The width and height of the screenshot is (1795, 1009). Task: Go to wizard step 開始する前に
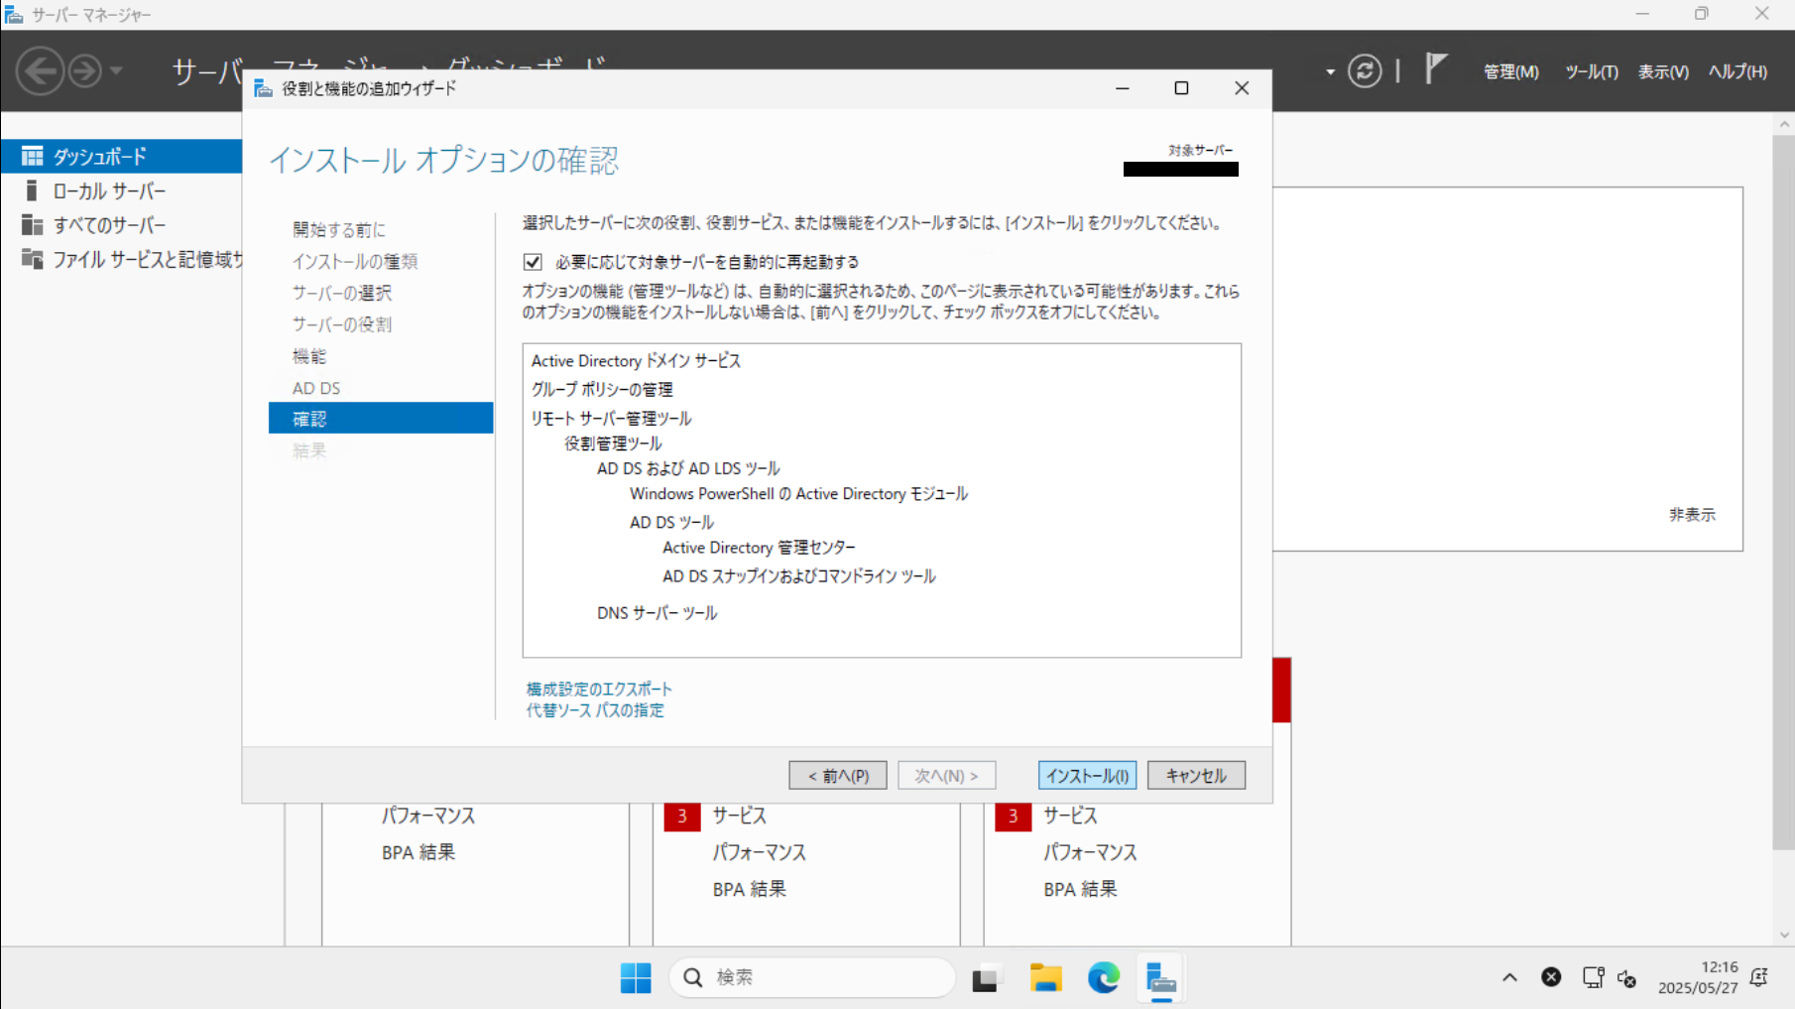click(x=339, y=229)
